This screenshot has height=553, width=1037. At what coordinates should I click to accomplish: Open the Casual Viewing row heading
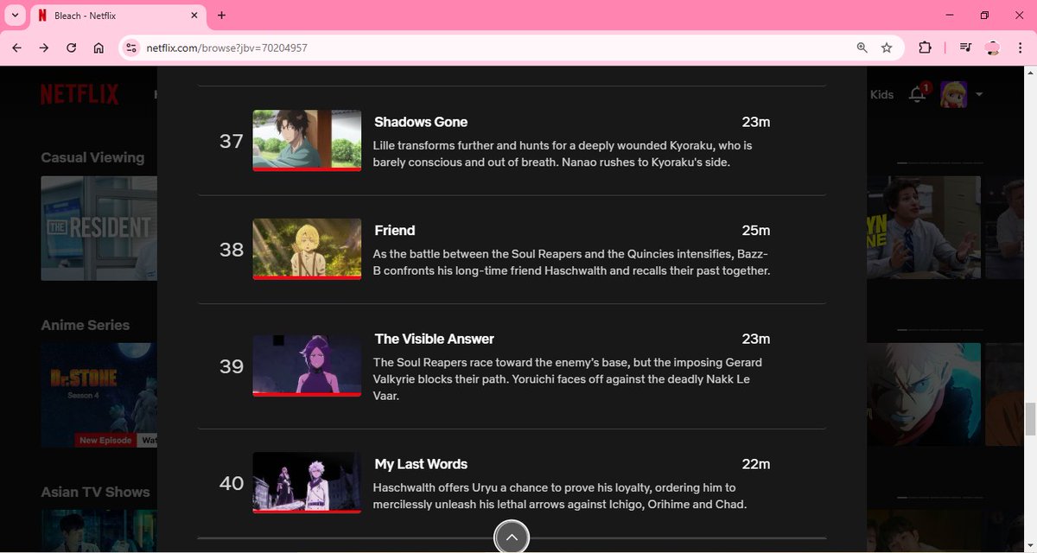92,157
